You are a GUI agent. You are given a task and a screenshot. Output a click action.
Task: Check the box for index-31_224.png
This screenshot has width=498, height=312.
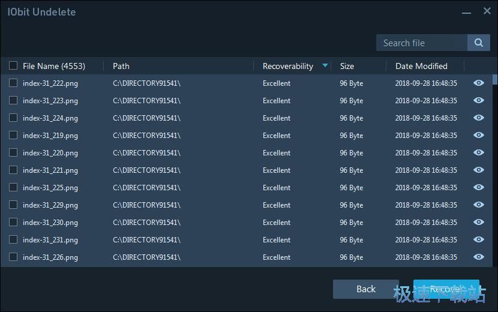tap(13, 118)
